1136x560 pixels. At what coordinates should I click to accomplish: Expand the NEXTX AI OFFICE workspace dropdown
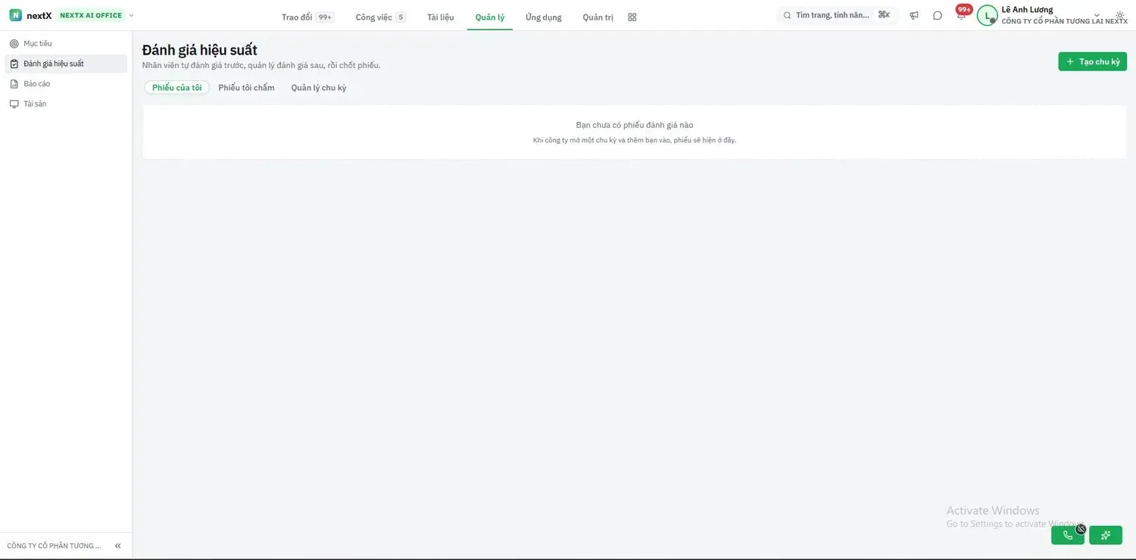pos(132,15)
